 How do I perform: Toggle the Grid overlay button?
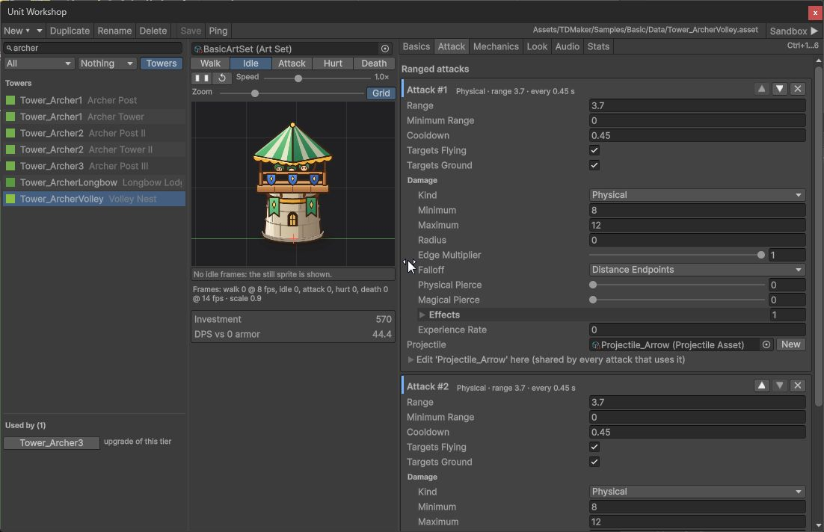click(x=381, y=93)
